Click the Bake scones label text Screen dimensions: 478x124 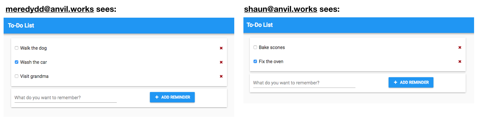272,47
